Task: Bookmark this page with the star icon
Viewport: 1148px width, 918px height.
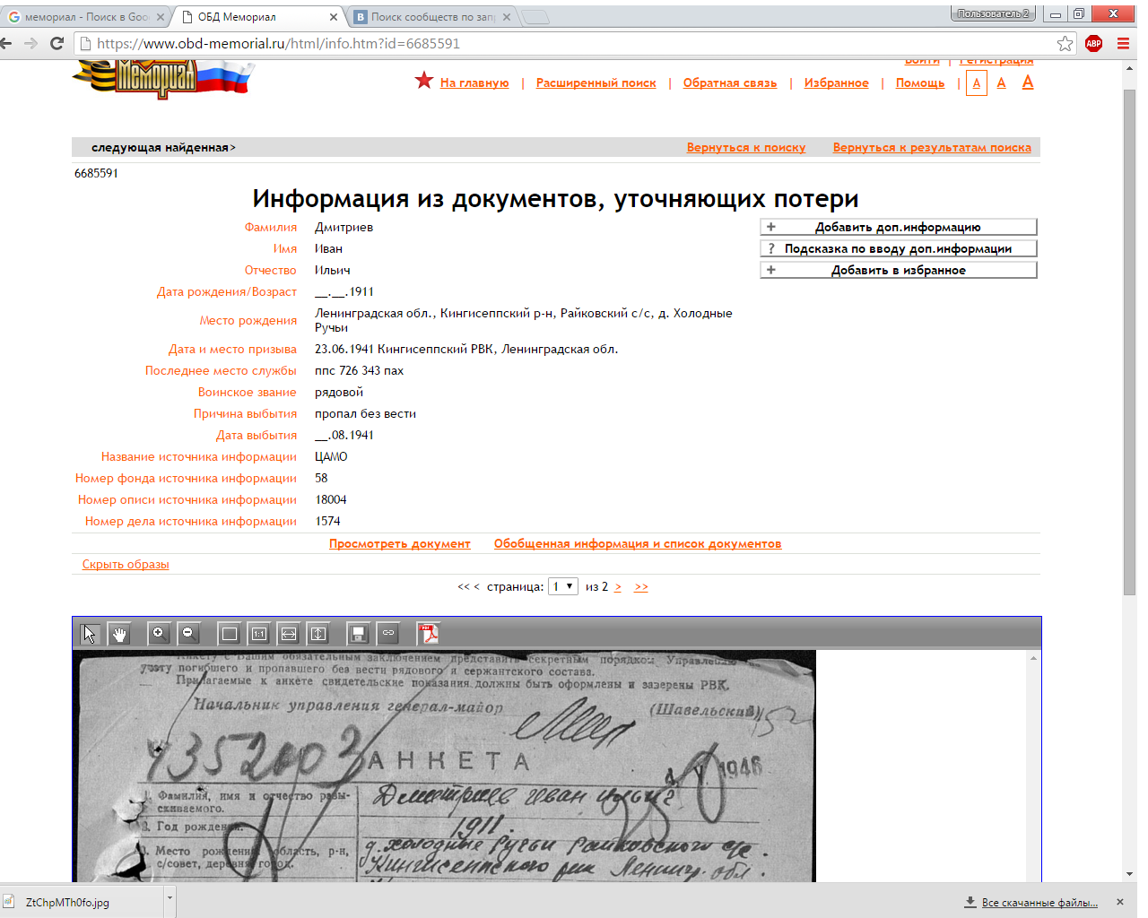Action: (1065, 43)
